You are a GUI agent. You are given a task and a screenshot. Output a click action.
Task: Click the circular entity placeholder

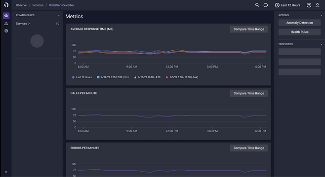click(37, 41)
